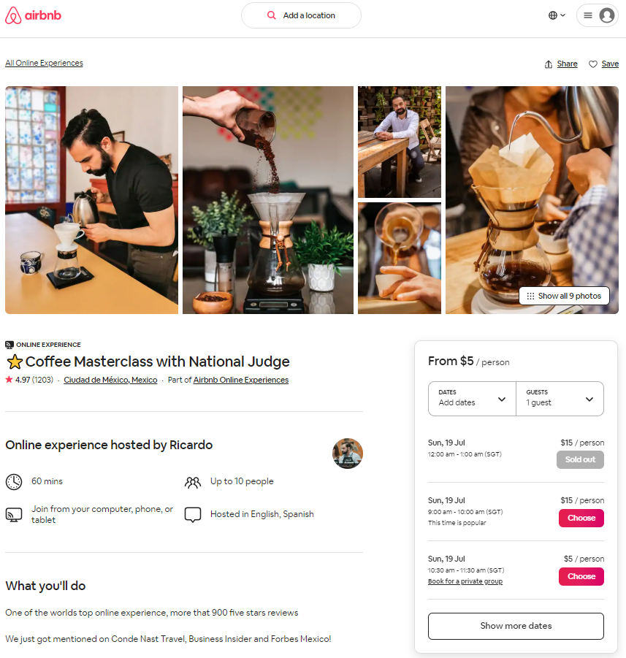Choose the 9:00 am $15 slot
Screen dimensions: 626x658
coord(581,518)
